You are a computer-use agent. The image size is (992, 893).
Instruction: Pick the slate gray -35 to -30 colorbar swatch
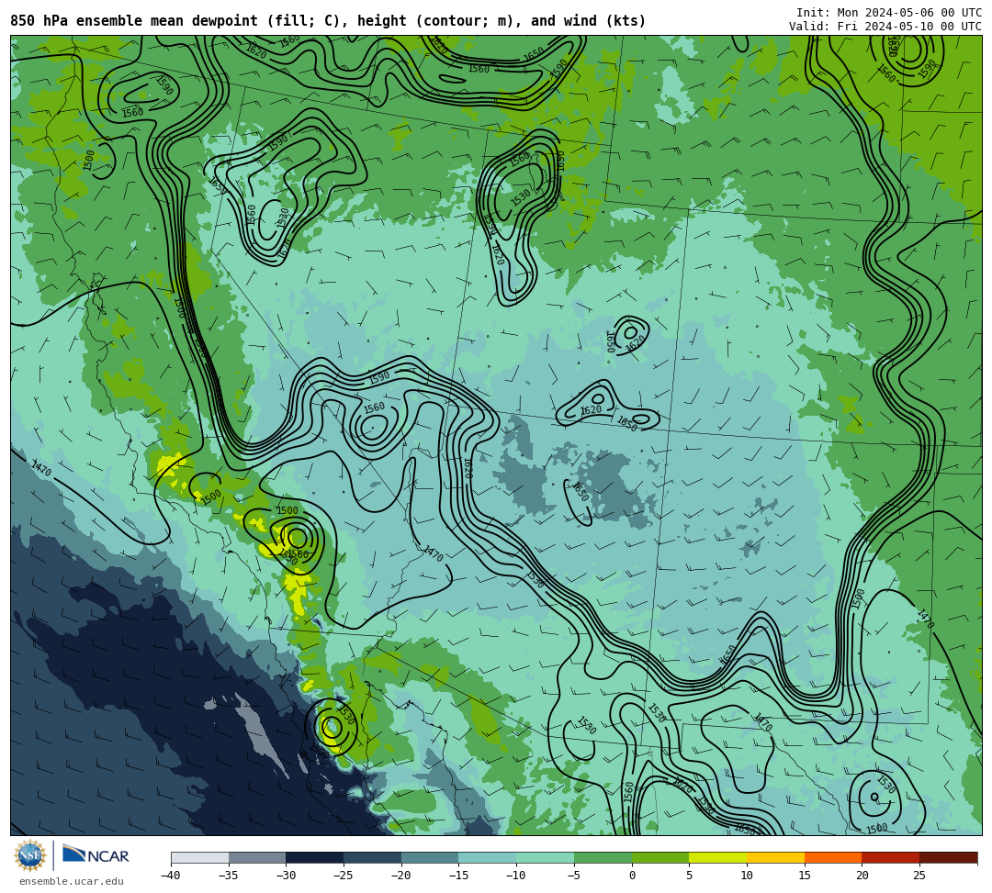[257, 857]
